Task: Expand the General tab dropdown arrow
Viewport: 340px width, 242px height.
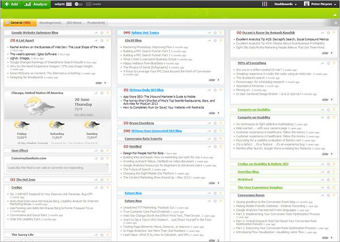Action: tap(33, 23)
